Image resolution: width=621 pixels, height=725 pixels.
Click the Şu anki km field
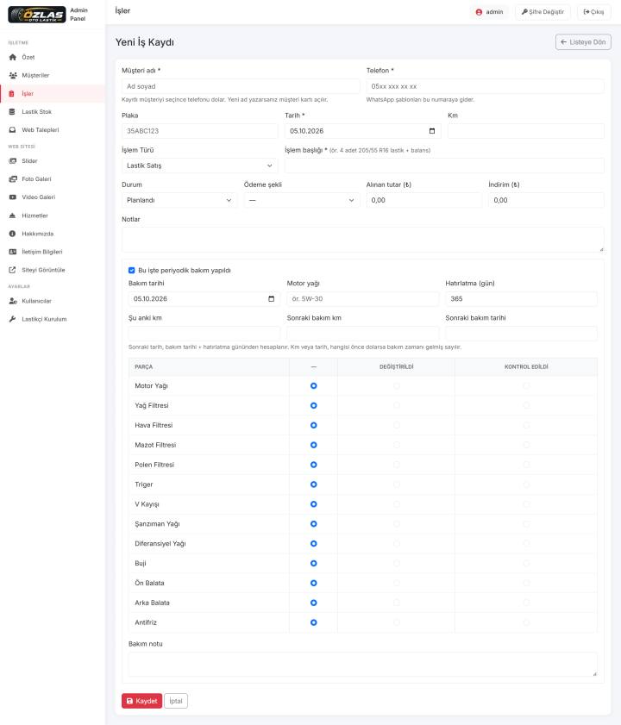point(204,334)
